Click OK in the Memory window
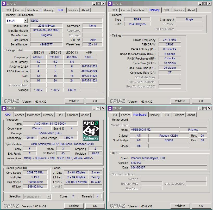This screenshot has width=213, height=210. click(x=201, y=101)
